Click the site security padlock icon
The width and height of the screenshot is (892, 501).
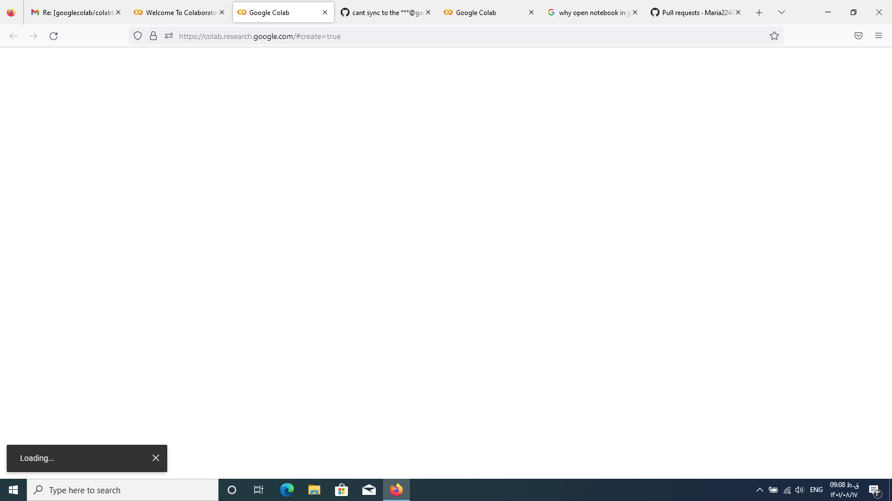pos(153,36)
